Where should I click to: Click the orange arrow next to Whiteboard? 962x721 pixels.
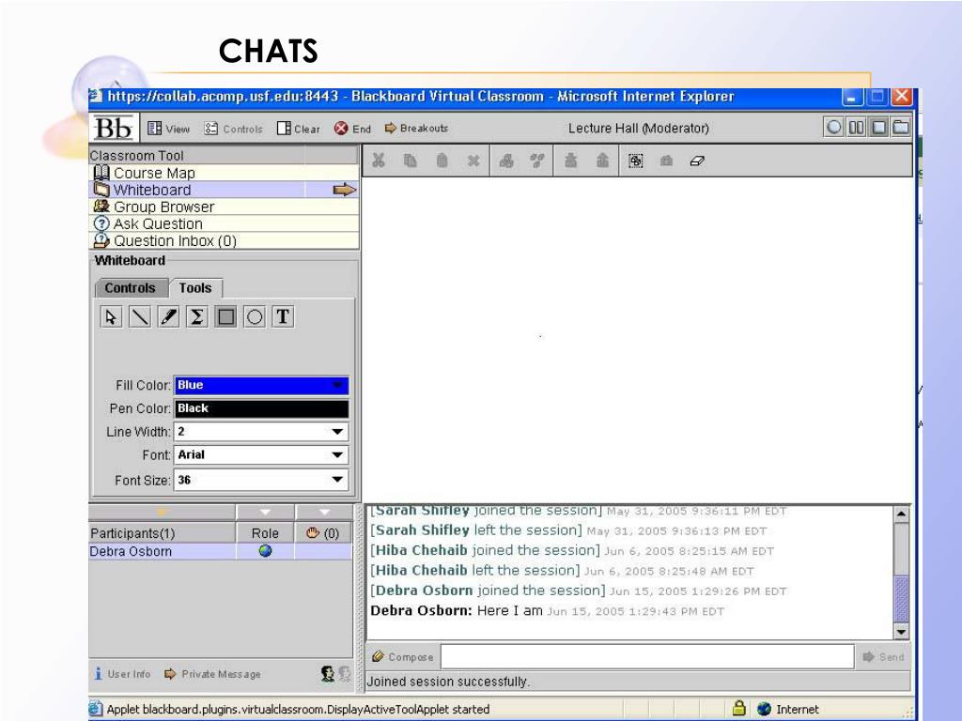[x=344, y=190]
